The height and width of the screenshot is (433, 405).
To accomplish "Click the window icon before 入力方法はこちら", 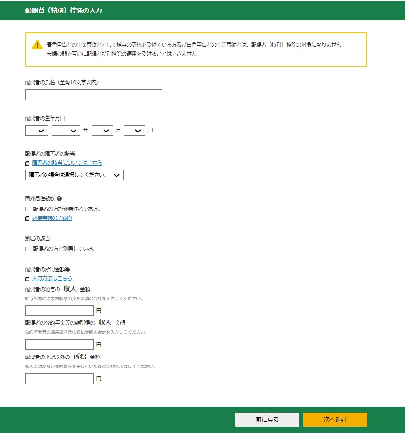I will pos(27,279).
